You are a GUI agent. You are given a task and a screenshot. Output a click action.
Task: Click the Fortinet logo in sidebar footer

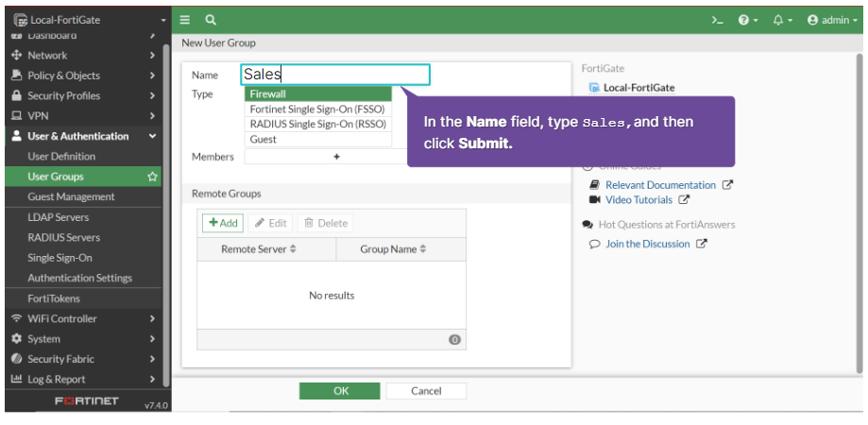coord(87,400)
